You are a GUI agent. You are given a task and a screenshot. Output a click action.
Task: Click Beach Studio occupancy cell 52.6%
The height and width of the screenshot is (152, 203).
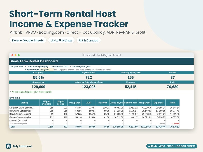point(75,114)
